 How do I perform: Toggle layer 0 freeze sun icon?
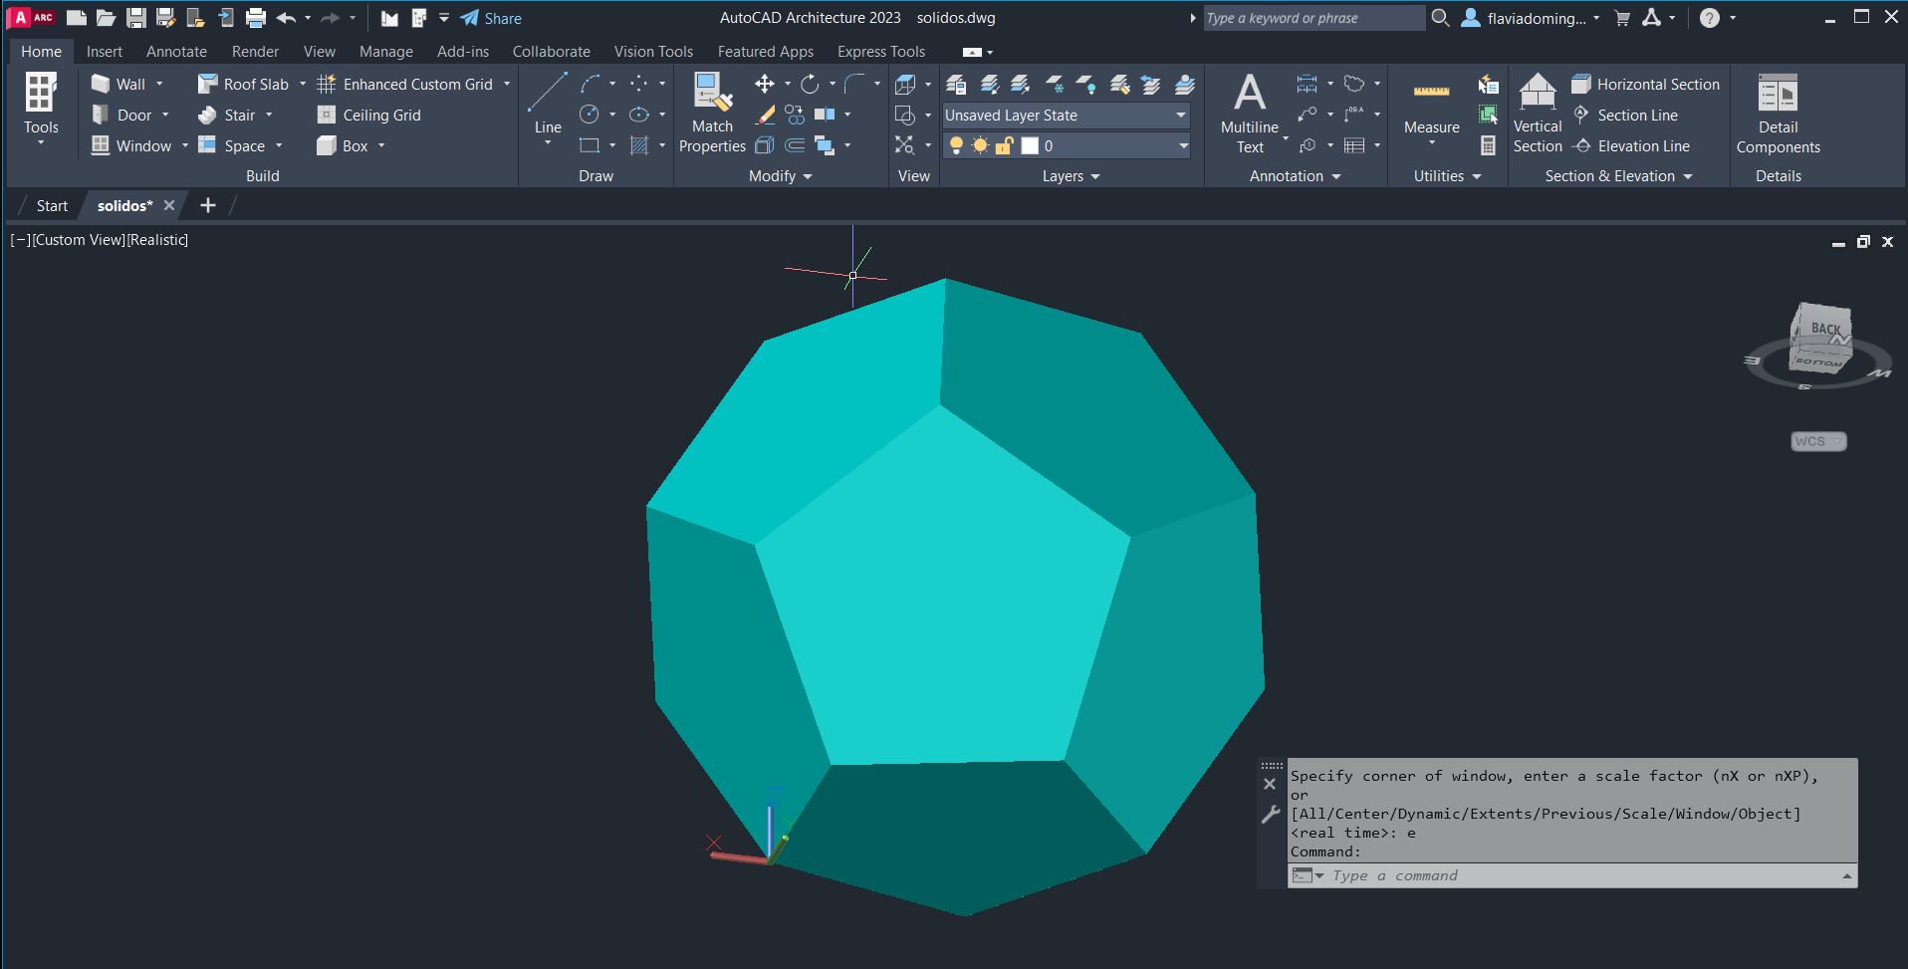[x=980, y=146]
